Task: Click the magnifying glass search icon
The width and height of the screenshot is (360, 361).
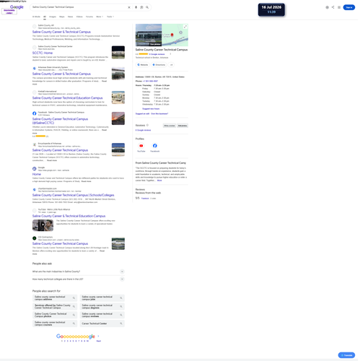Action: 147,7
